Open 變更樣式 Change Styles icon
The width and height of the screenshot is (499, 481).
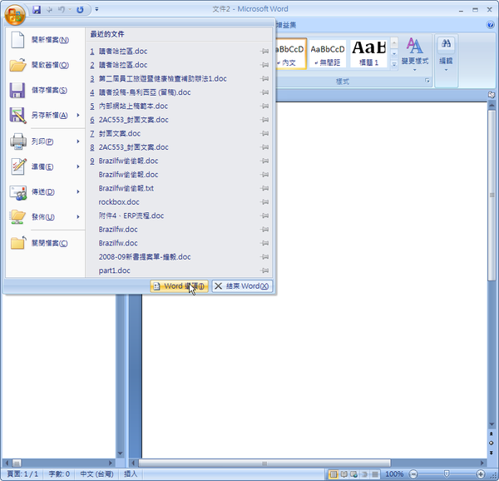pyautogui.click(x=415, y=46)
